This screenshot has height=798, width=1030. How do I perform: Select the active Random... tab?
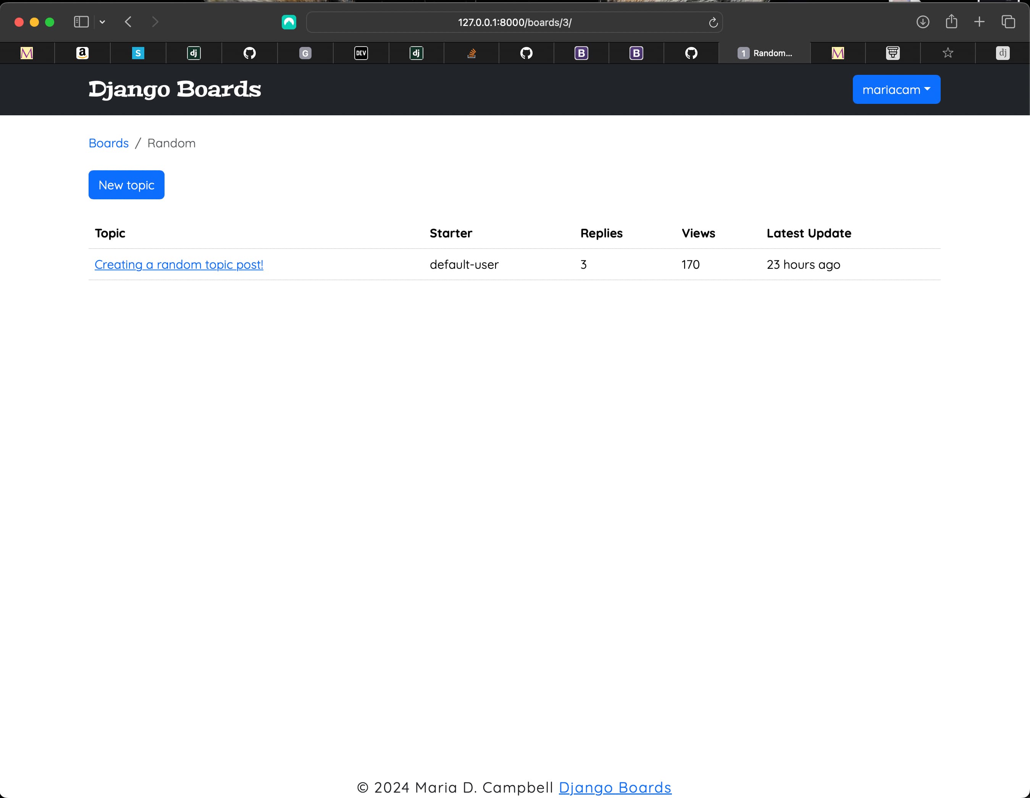[764, 53]
